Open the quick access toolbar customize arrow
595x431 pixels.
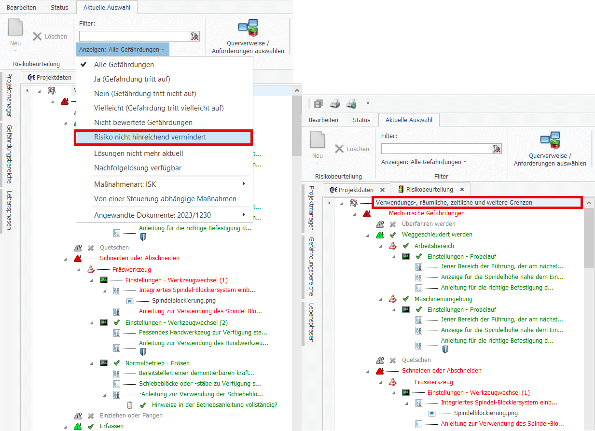click(368, 104)
